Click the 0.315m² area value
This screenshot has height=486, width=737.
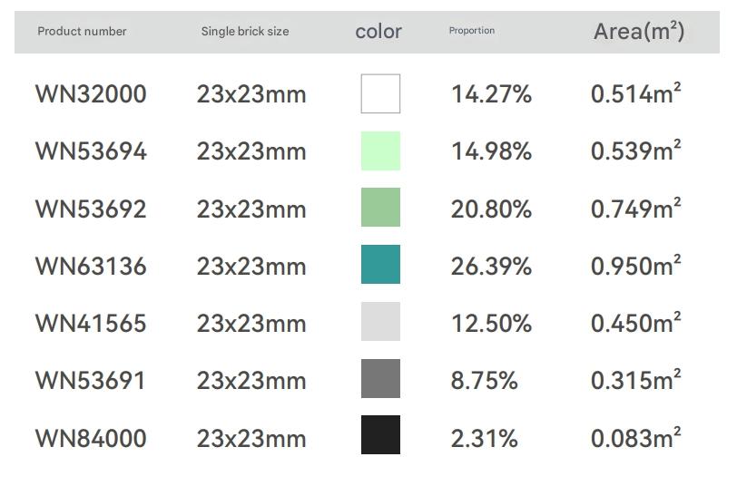pos(635,379)
